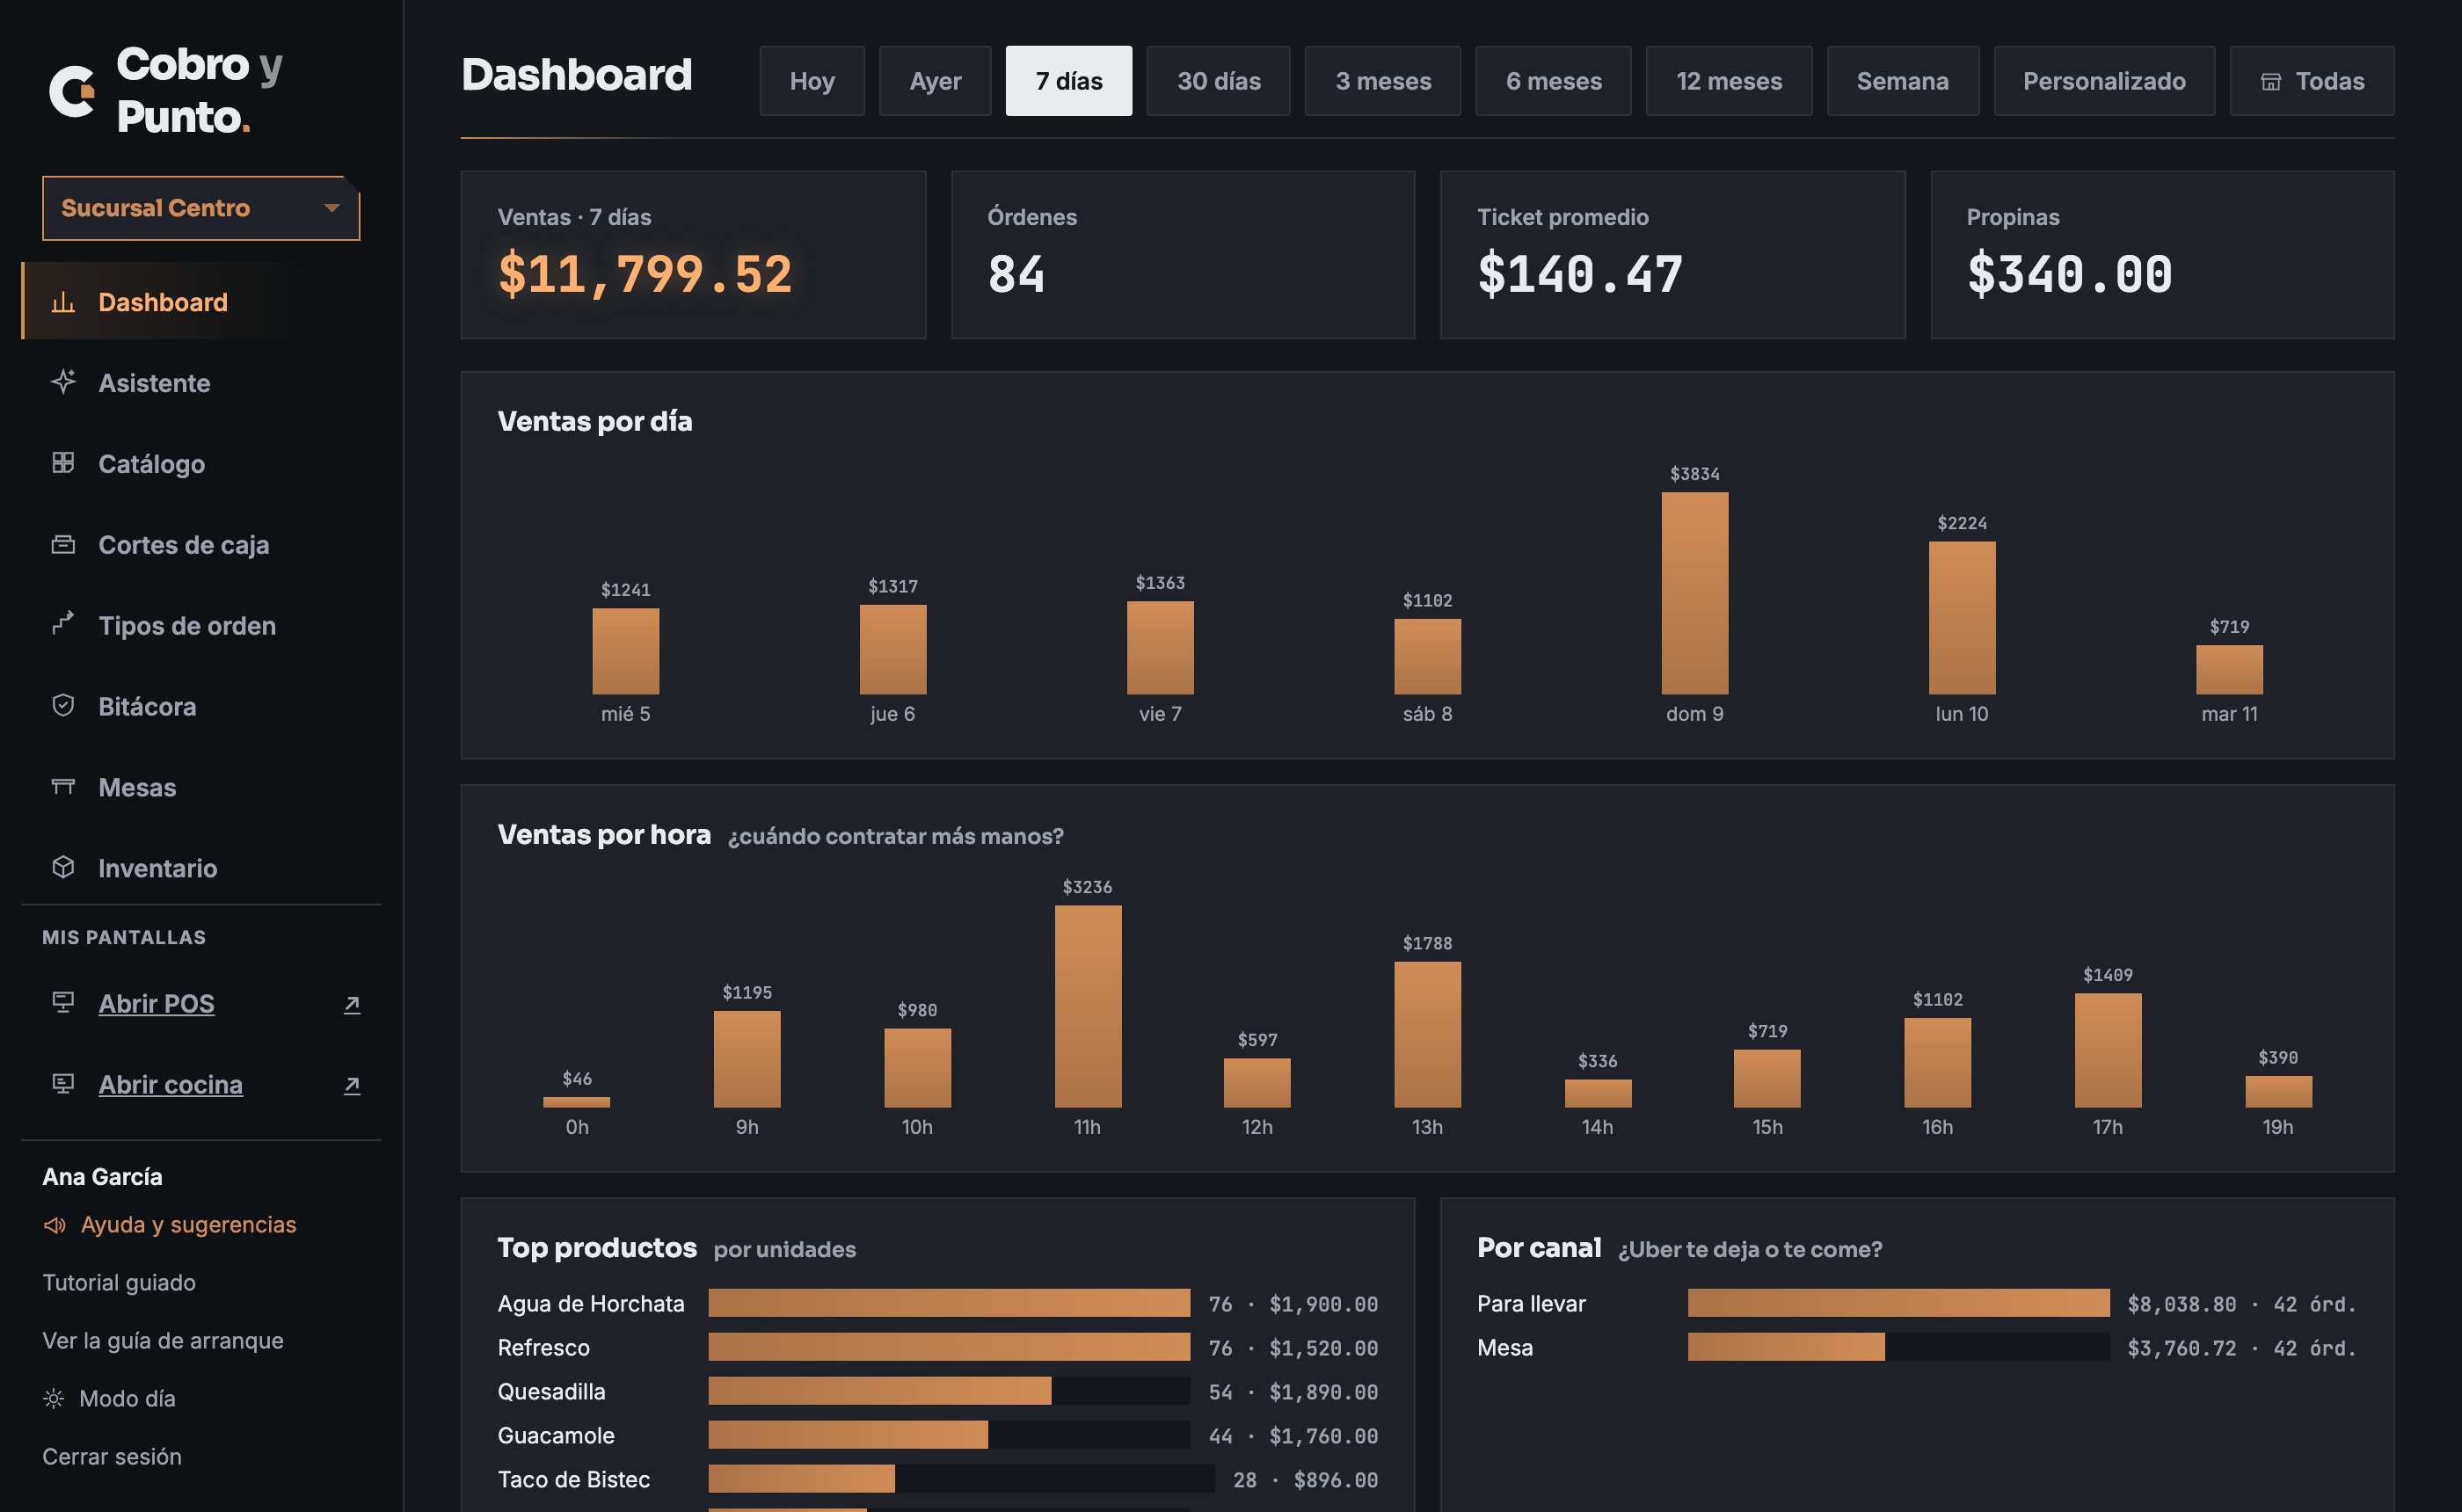Click the sun icon for Modo día

coord(54,1399)
